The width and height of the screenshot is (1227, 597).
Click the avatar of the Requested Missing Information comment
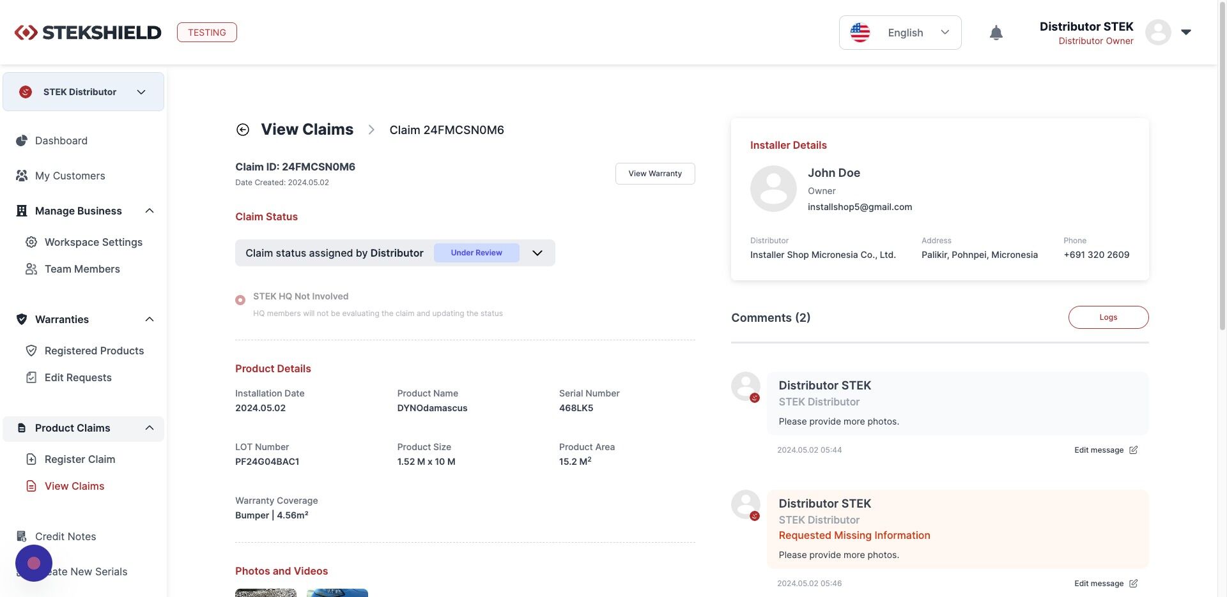pyautogui.click(x=746, y=504)
